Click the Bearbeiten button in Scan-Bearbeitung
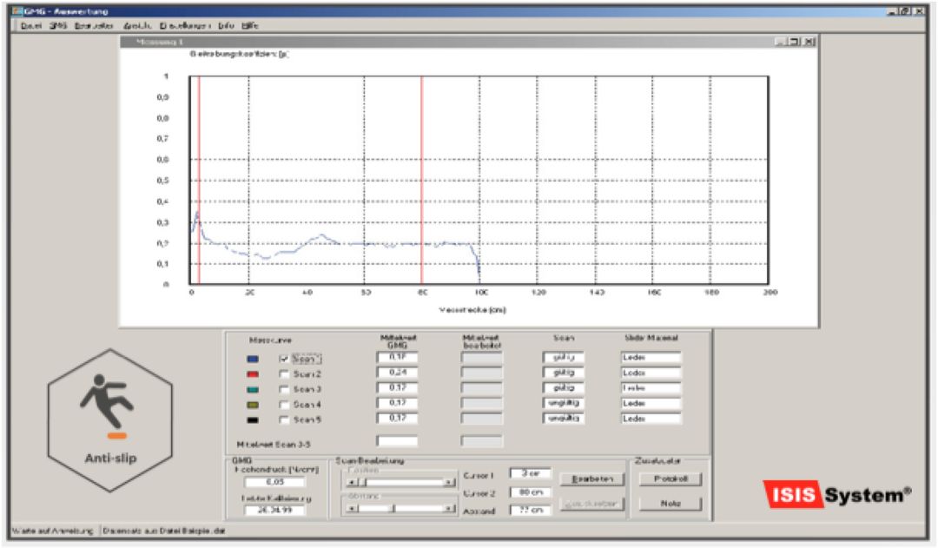Image resolution: width=938 pixels, height=548 pixels. [x=591, y=479]
